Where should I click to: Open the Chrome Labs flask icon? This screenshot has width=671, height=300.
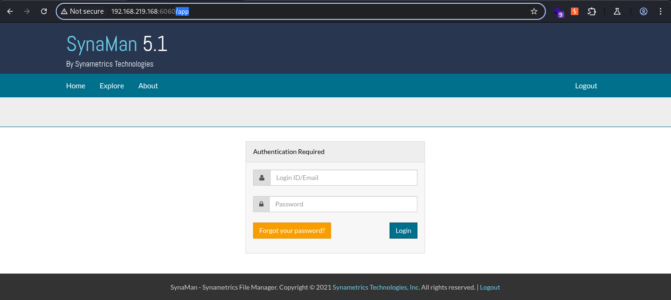point(617,11)
